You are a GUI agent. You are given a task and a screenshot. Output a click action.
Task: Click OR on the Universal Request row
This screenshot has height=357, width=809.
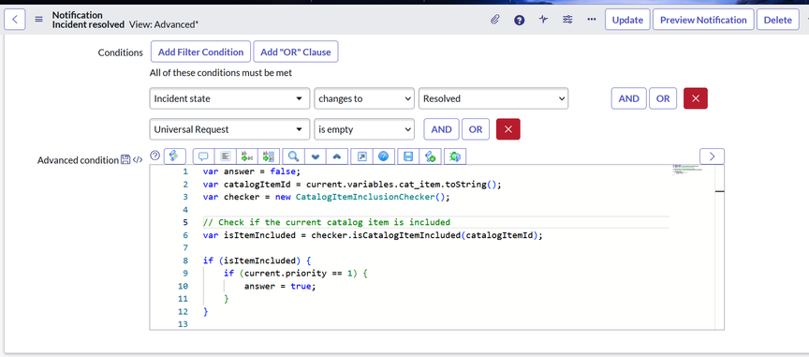click(x=476, y=129)
